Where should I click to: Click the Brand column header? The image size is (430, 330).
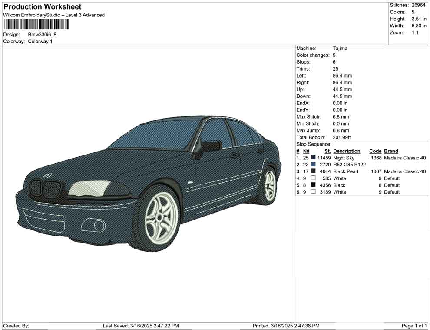(x=391, y=151)
